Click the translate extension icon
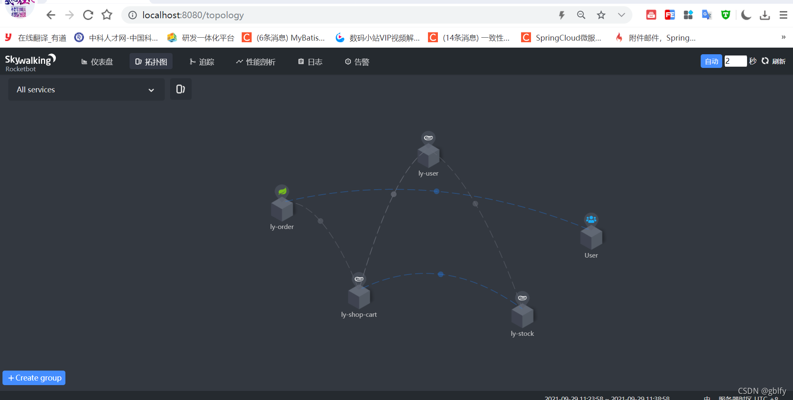 (706, 15)
